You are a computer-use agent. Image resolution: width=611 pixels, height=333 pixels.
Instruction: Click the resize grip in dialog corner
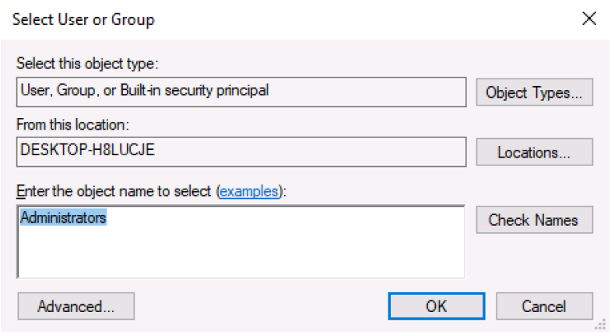click(602, 324)
